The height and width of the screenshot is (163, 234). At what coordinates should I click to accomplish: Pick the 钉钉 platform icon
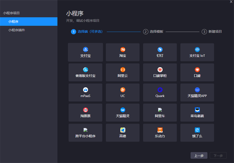point(160,50)
